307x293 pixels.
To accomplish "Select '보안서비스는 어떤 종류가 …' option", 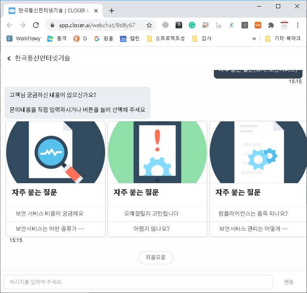I will point(56,229).
